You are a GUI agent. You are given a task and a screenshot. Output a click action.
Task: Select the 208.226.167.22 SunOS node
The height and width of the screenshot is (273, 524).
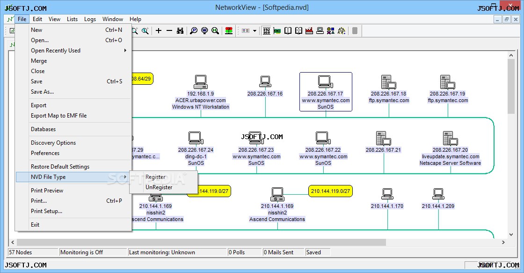tap(323, 148)
